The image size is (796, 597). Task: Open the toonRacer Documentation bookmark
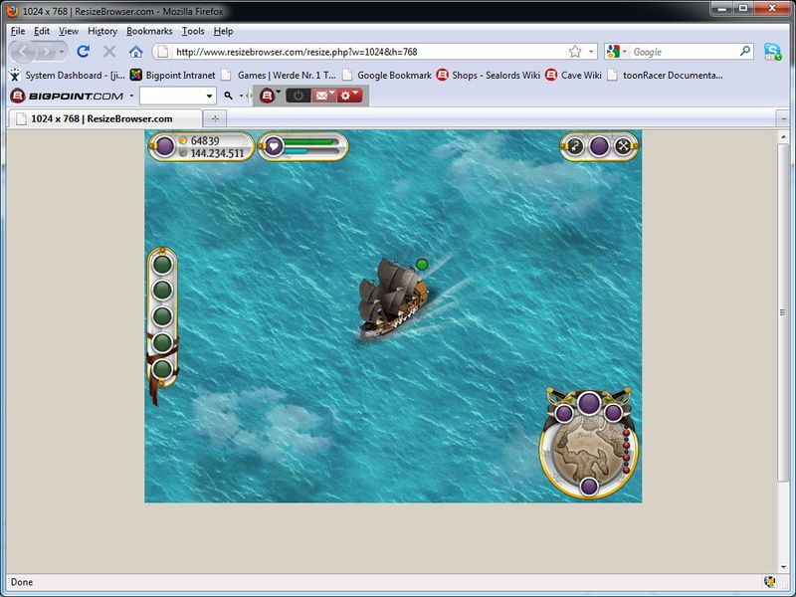pyautogui.click(x=666, y=76)
